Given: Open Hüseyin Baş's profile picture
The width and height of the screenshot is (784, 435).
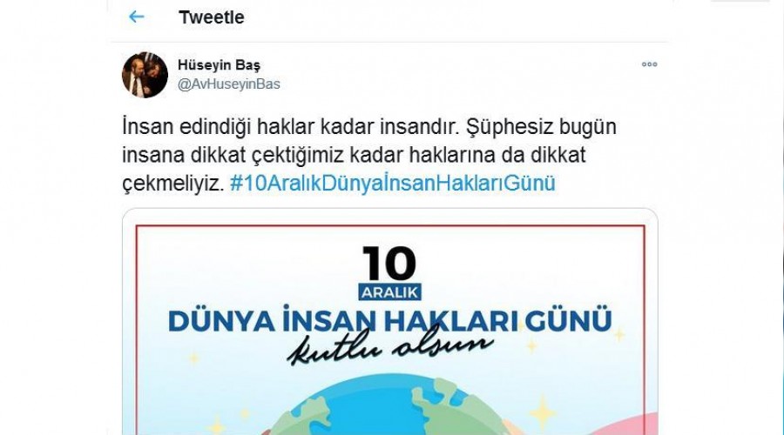Looking at the screenshot, I should pyautogui.click(x=145, y=75).
